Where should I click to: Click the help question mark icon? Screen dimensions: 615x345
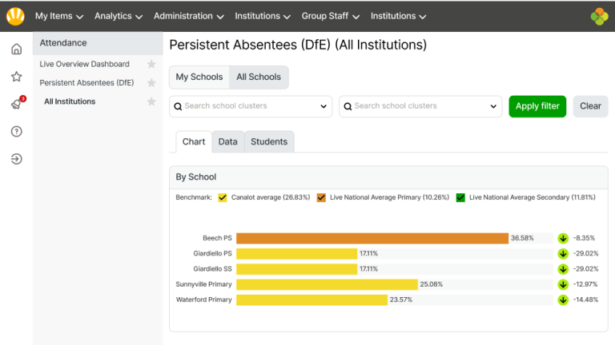[16, 132]
